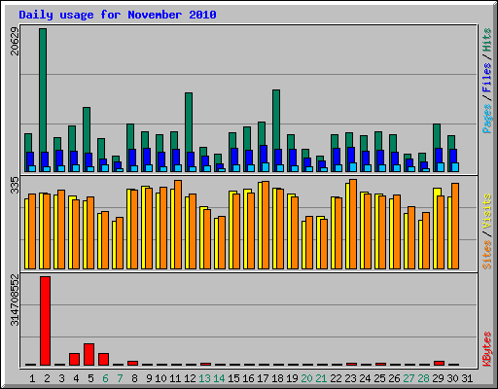This screenshot has height=389, width=498.
Task: Click the day 29 label on x-axis
Action: tap(438, 378)
